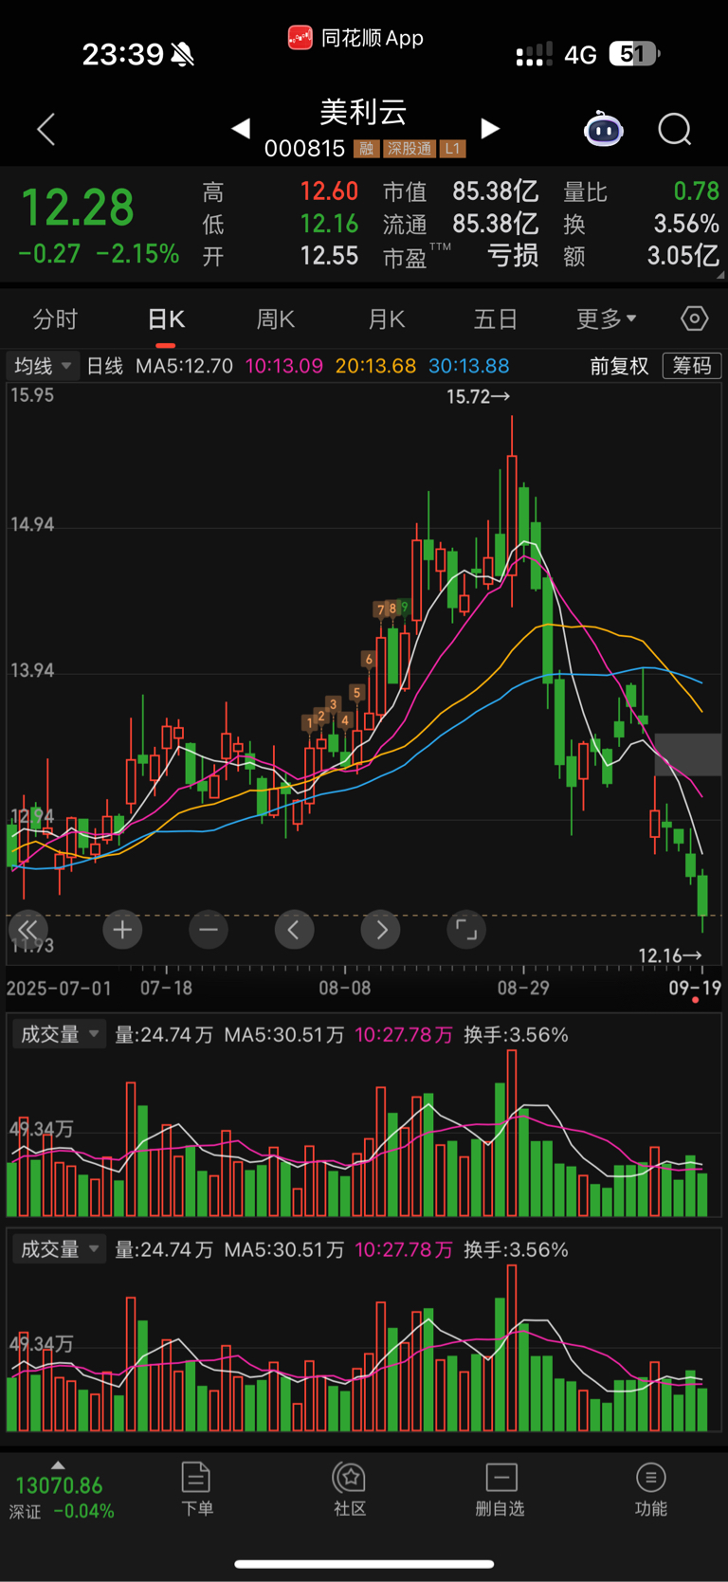Tap 流通 85.38亿 value
The image size is (728, 1582).
496,224
